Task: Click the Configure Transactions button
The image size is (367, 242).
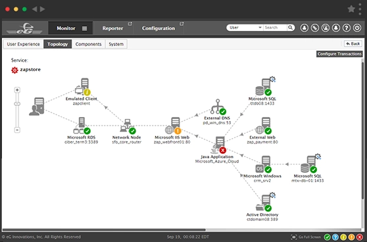Action: click(339, 54)
